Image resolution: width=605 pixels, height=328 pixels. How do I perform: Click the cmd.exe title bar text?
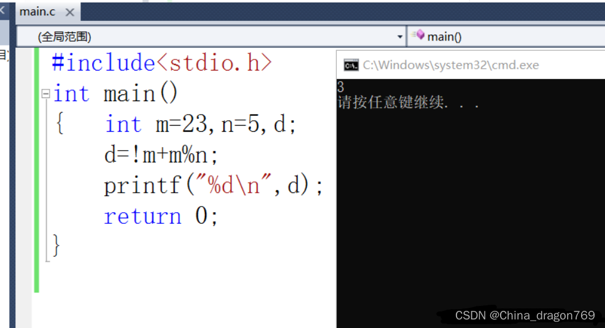click(x=450, y=65)
